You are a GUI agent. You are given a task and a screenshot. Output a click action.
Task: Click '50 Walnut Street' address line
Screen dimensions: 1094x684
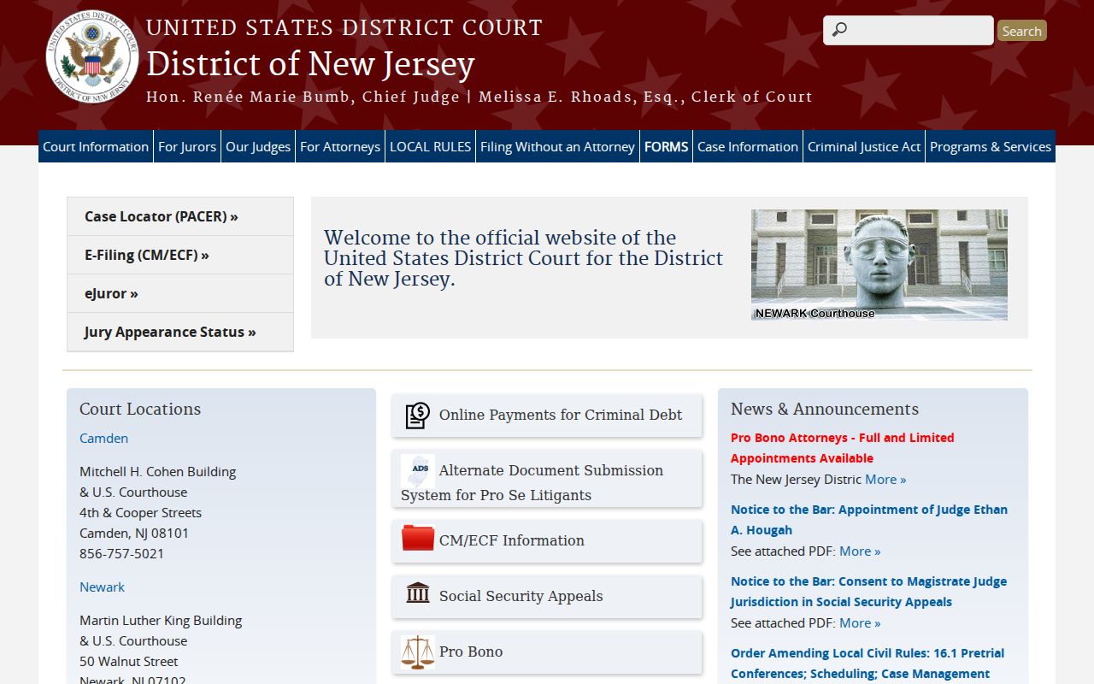129,661
